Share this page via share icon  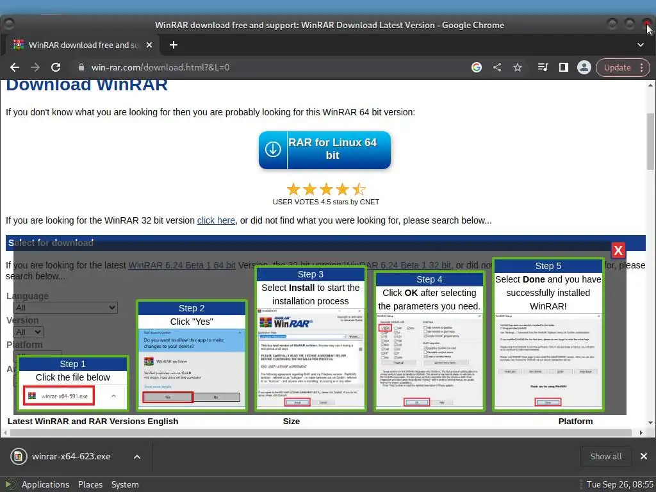497,67
